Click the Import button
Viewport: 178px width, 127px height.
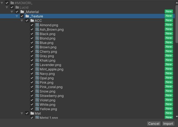click(x=168, y=124)
